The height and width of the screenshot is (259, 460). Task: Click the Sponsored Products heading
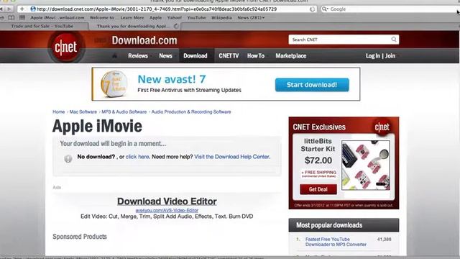(80, 237)
